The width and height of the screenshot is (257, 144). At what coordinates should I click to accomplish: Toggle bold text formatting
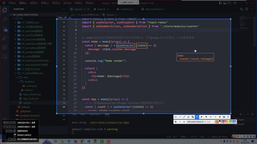coord(176,122)
